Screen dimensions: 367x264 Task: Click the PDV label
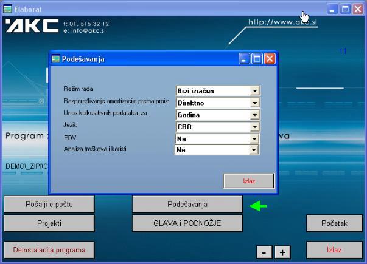tap(70, 138)
